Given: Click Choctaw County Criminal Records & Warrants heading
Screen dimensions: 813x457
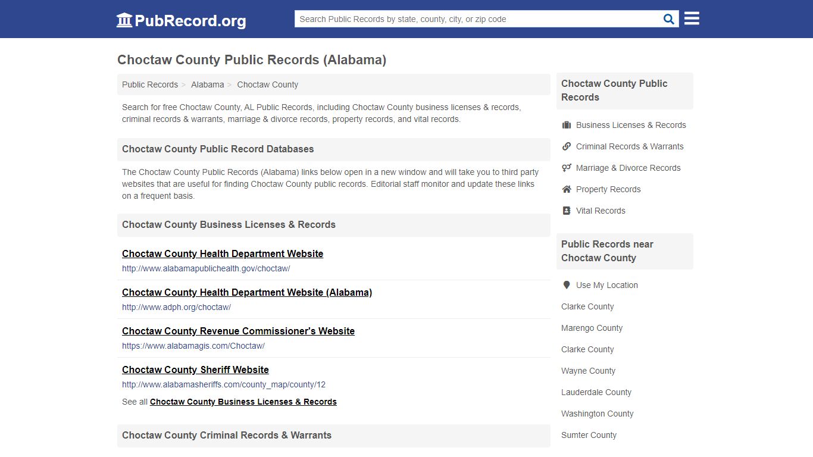Looking at the screenshot, I should [x=227, y=435].
